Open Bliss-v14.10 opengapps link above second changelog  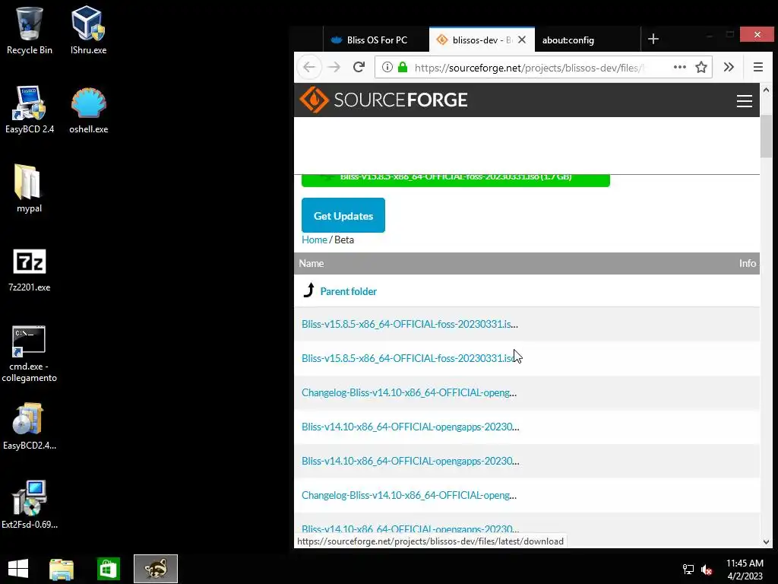410,462
